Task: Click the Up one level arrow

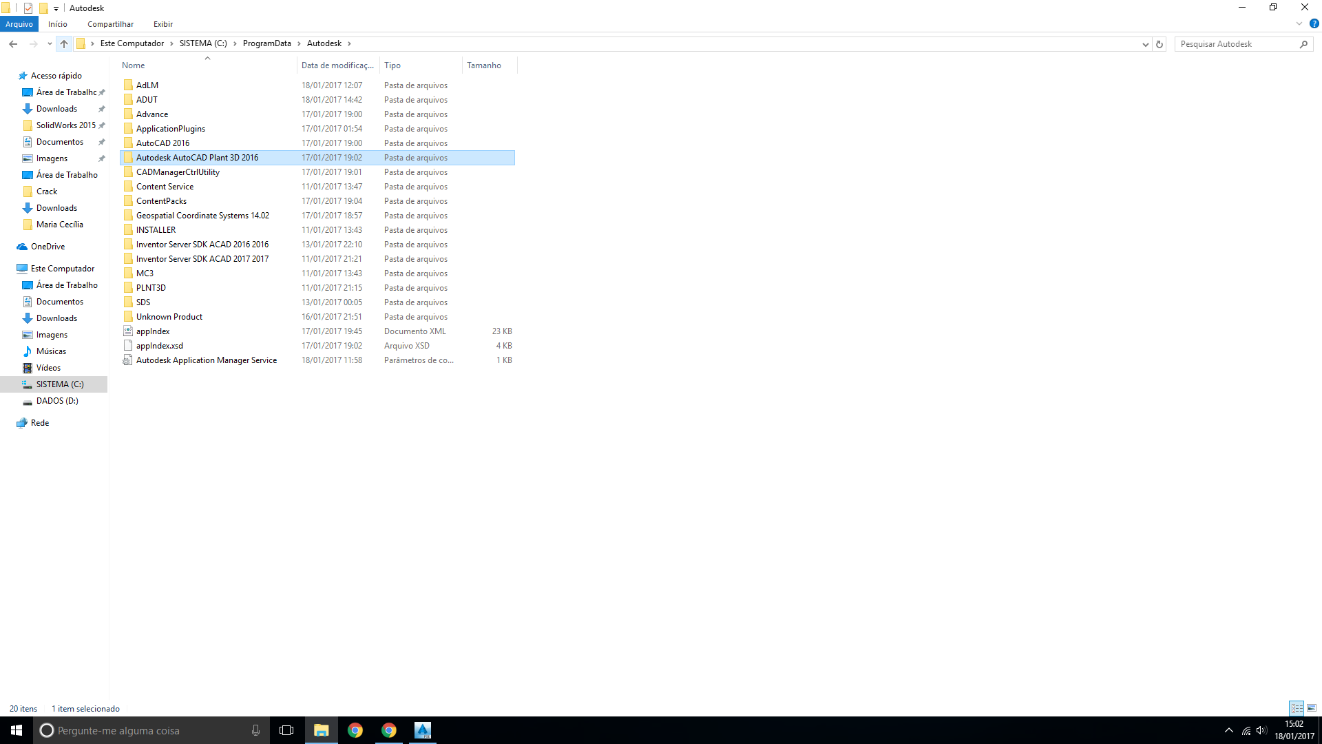Action: (x=64, y=43)
